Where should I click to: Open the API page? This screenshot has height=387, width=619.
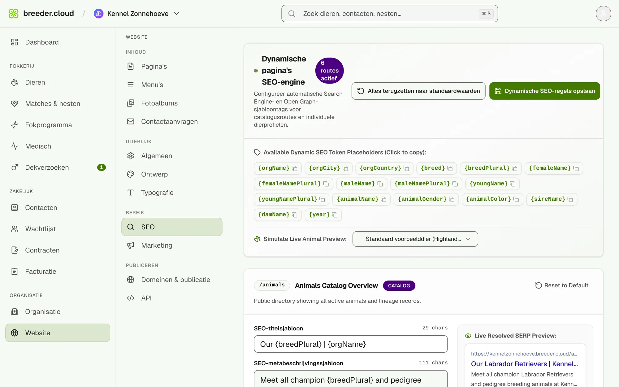tap(172, 298)
